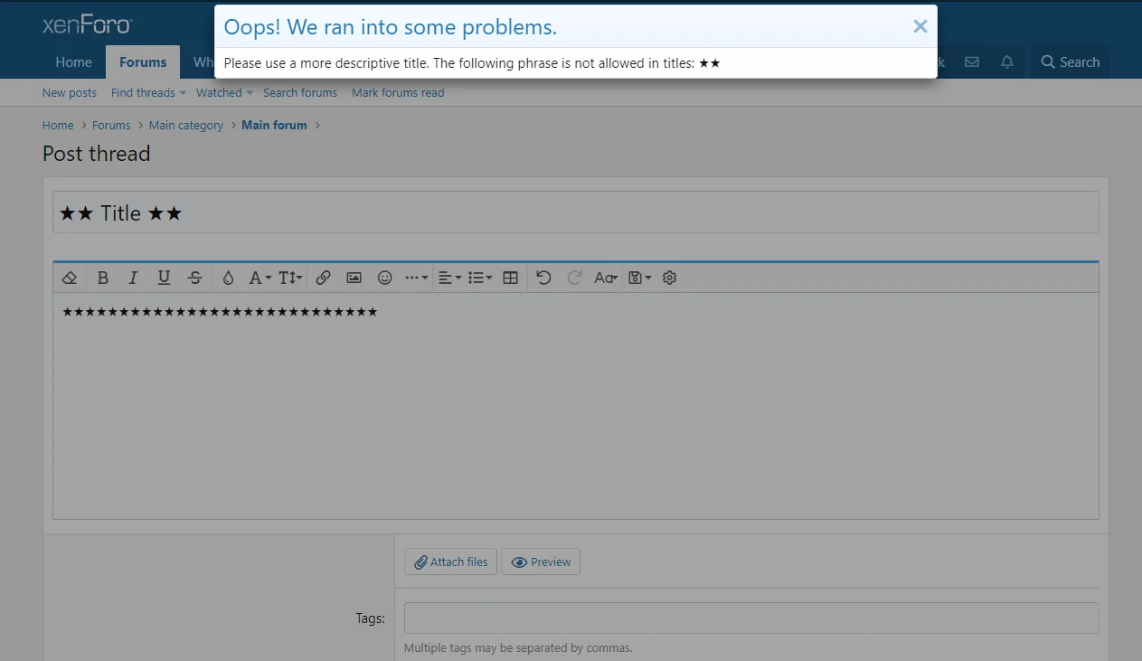Viewport: 1142px width, 661px height.
Task: Click the Remove formatting eraser icon
Action: [70, 279]
